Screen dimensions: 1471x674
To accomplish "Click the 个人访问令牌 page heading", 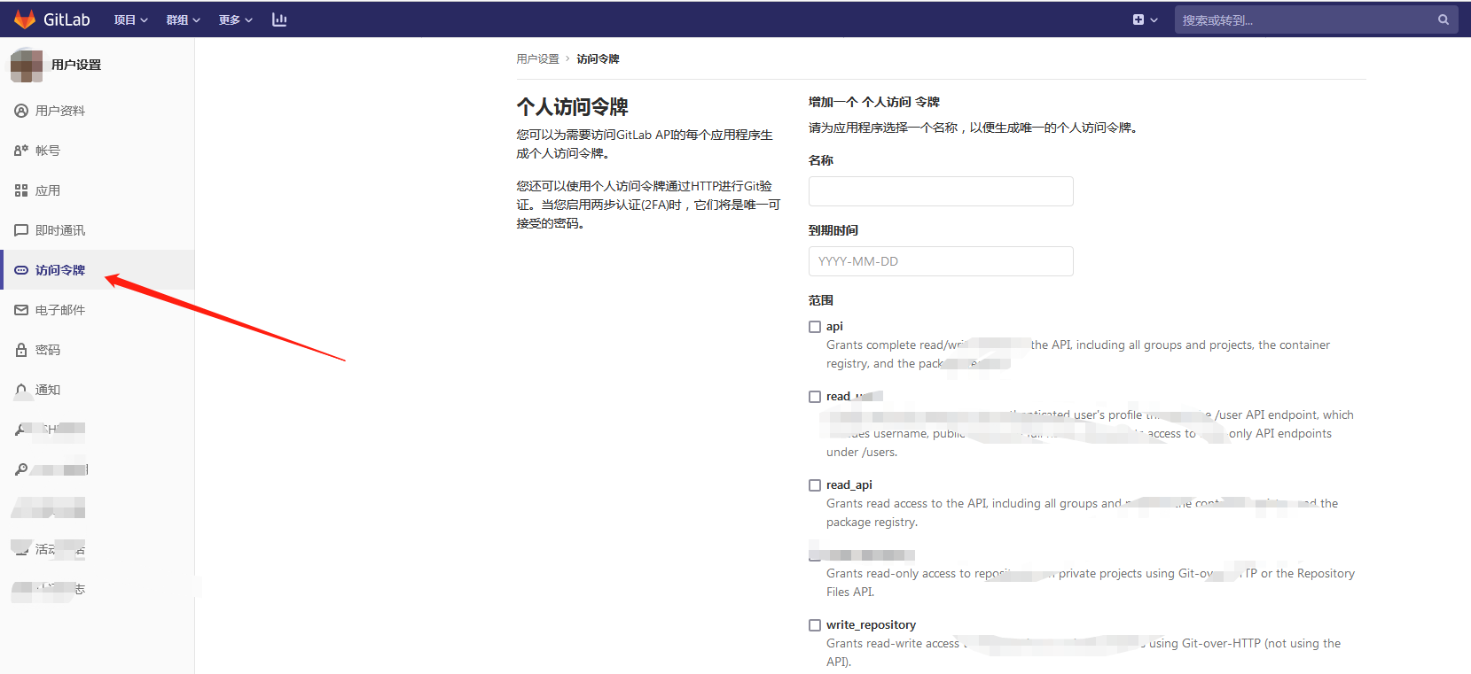I will pos(573,107).
